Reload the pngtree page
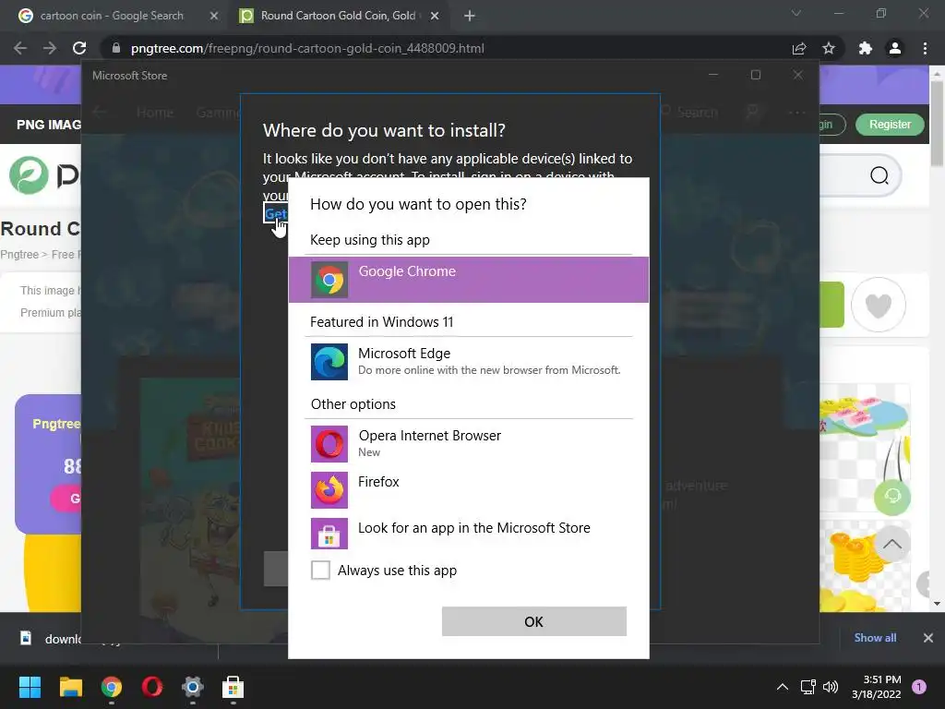945x709 pixels. pyautogui.click(x=79, y=48)
